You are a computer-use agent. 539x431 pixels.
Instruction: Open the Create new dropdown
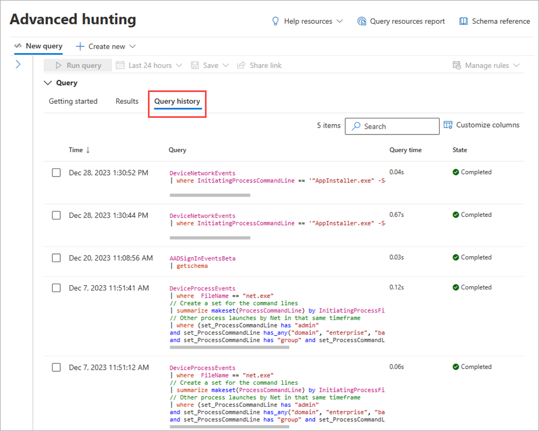pyautogui.click(x=106, y=46)
